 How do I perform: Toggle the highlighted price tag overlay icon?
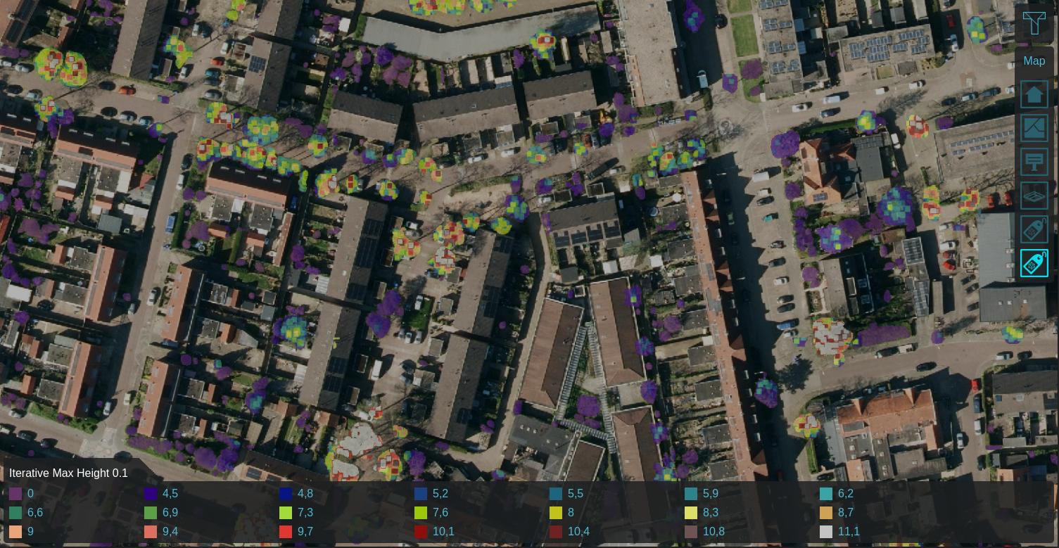pos(1034,263)
